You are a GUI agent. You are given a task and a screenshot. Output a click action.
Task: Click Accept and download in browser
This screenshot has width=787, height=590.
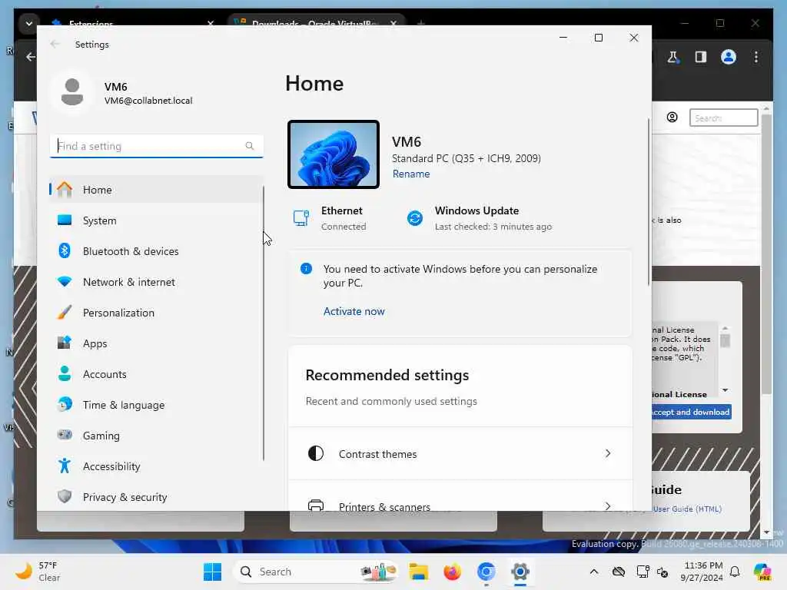click(691, 412)
